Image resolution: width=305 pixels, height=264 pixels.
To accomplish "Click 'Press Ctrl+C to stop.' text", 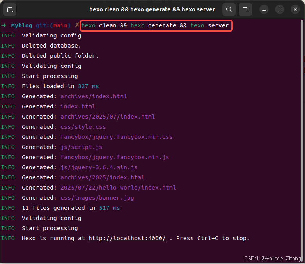I will tap(213, 238).
